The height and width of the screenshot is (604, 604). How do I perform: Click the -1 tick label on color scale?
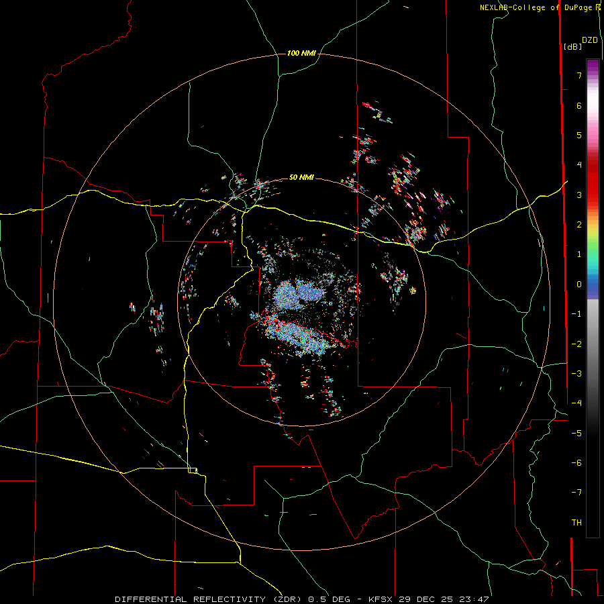[576, 314]
